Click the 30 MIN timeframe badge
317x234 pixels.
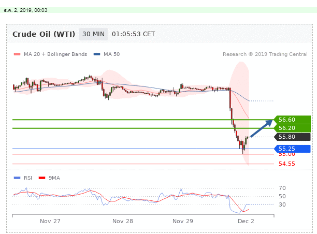click(93, 34)
